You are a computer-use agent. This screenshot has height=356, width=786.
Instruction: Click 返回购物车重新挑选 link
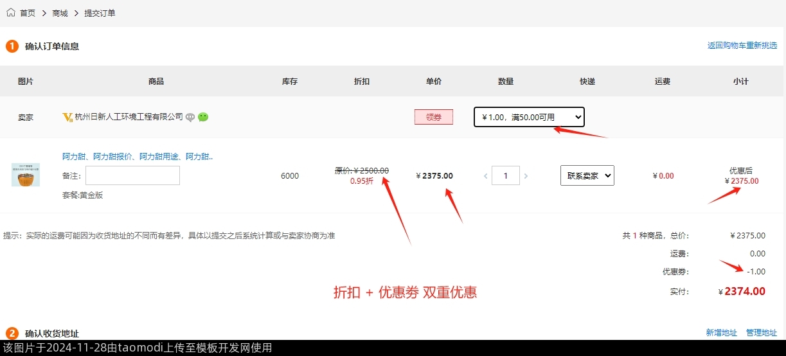tap(742, 46)
